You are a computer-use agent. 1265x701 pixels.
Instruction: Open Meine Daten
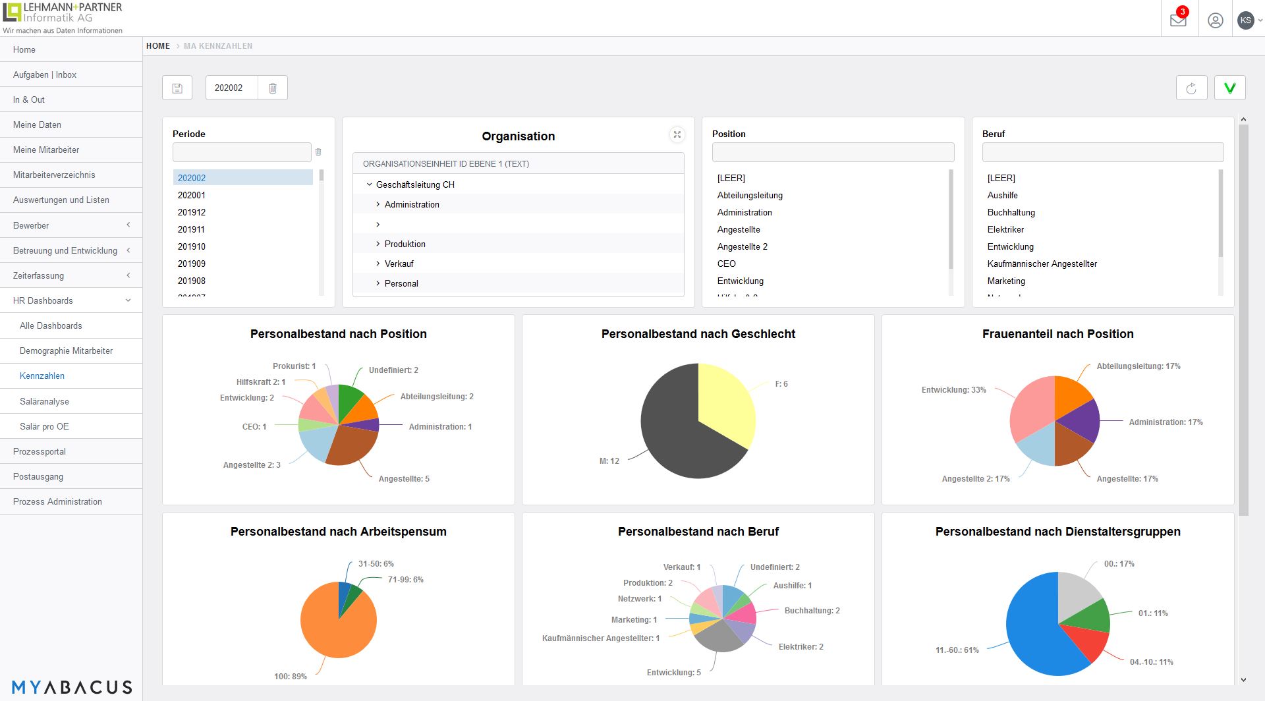click(x=71, y=125)
